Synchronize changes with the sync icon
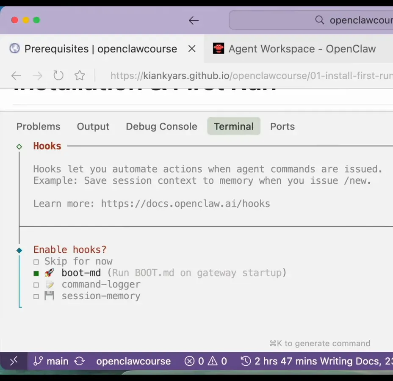 pos(80,361)
